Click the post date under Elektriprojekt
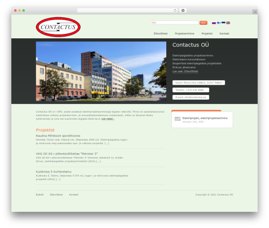The image size is (269, 228). 193,122
